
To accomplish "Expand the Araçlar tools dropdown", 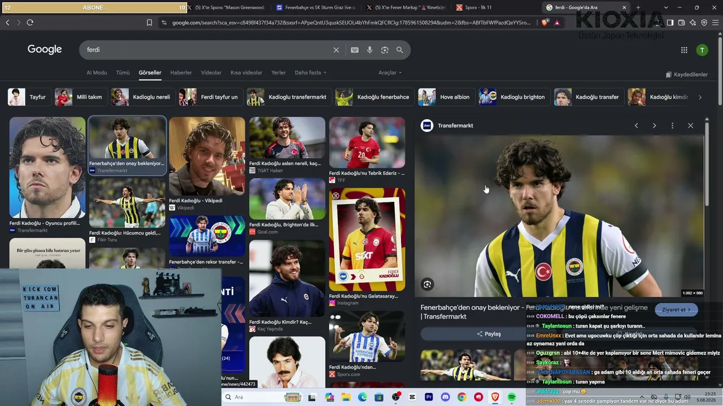I will pyautogui.click(x=390, y=73).
